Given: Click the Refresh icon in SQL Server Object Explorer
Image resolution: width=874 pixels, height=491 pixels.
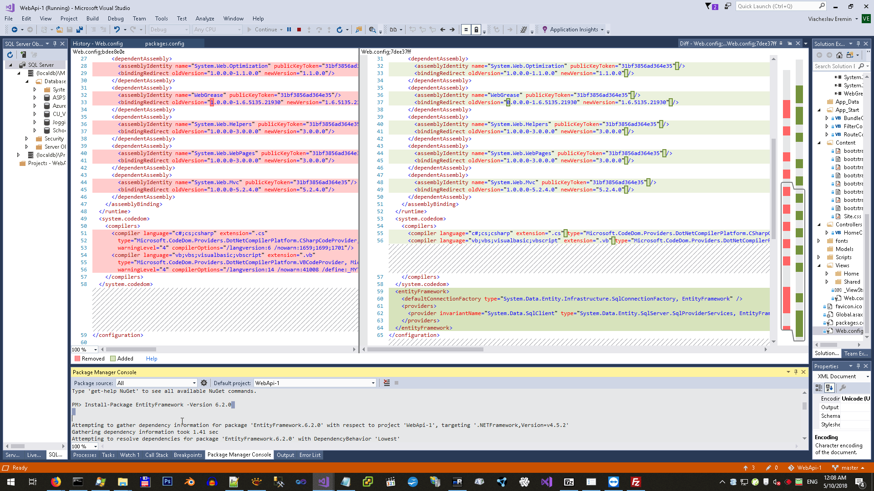Looking at the screenshot, I should (x=10, y=55).
